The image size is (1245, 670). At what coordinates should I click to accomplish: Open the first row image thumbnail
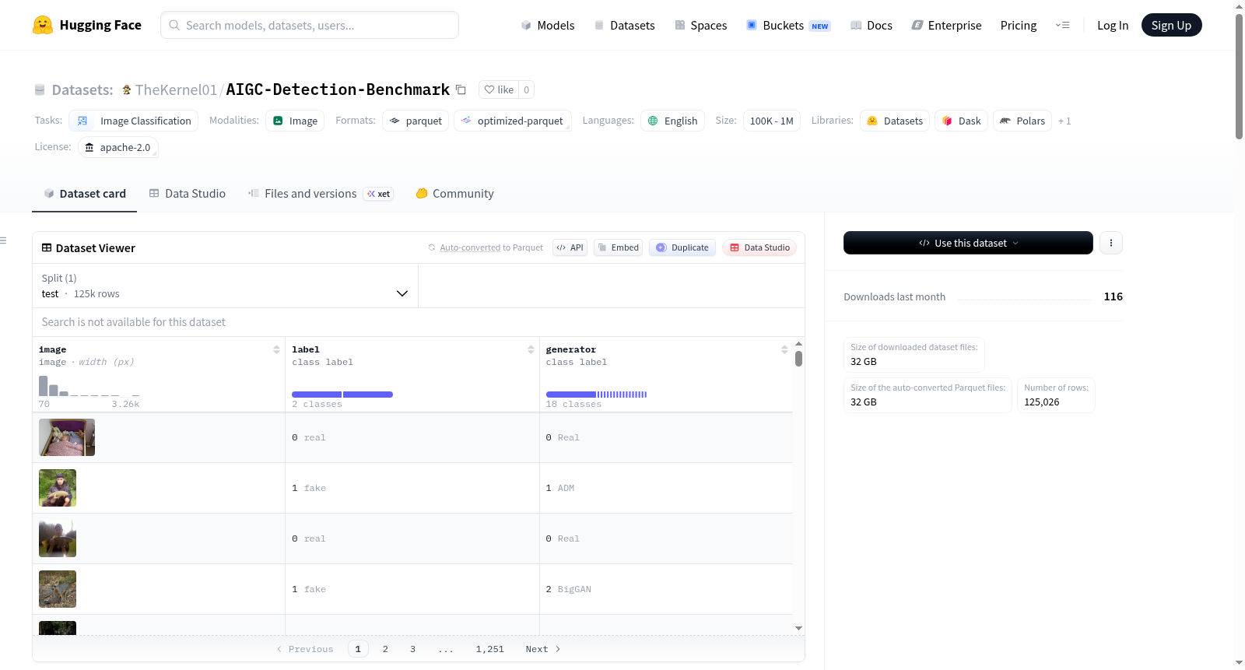(67, 437)
